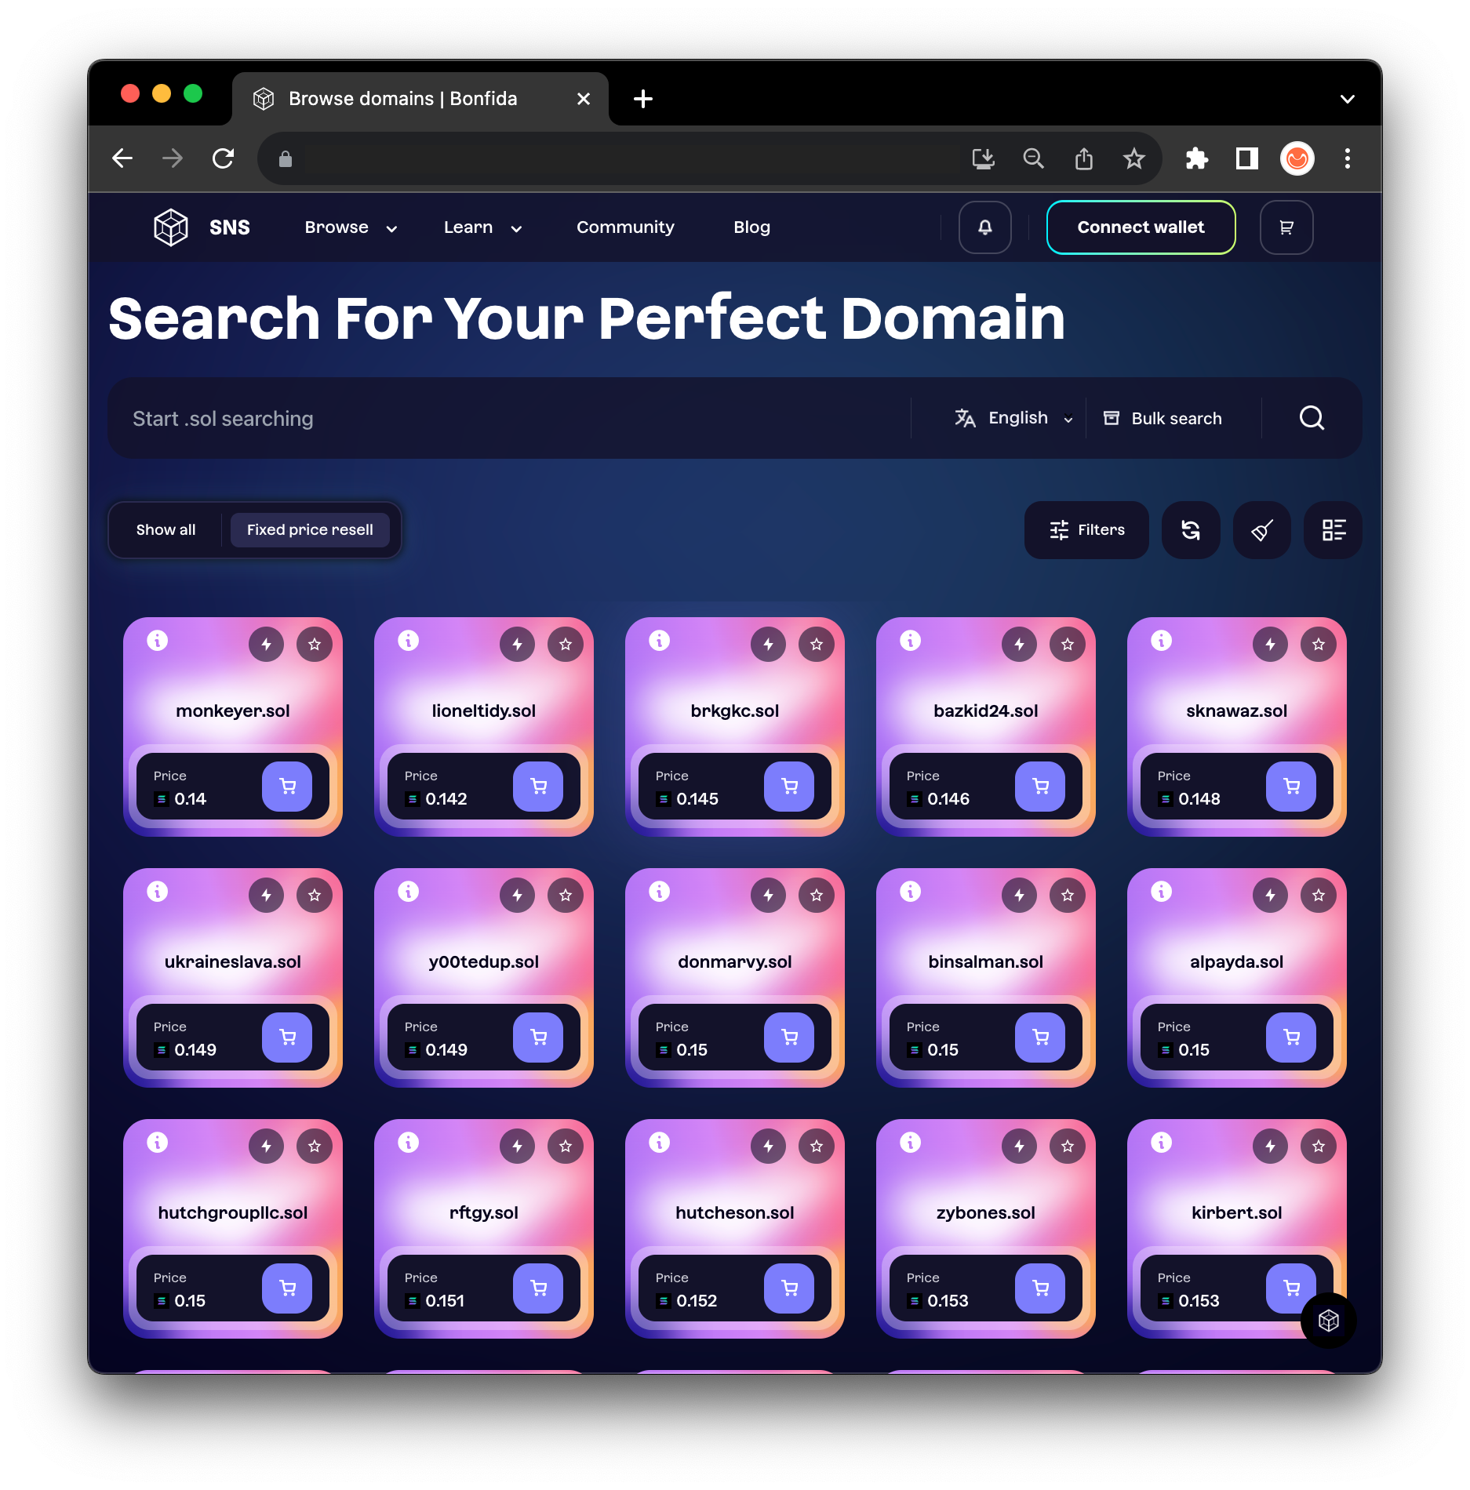
Task: Bookmark this page with star icon
Action: [1134, 159]
